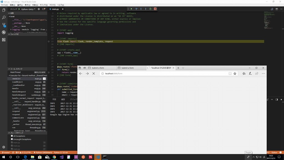The image size is (284, 160).
Task: Disable the main.py line 19 breakpoint
Action: [x=12, y=142]
